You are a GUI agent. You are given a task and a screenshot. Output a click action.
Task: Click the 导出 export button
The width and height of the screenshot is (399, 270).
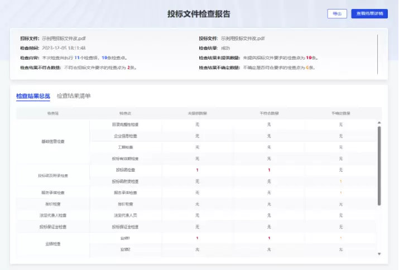(x=337, y=14)
